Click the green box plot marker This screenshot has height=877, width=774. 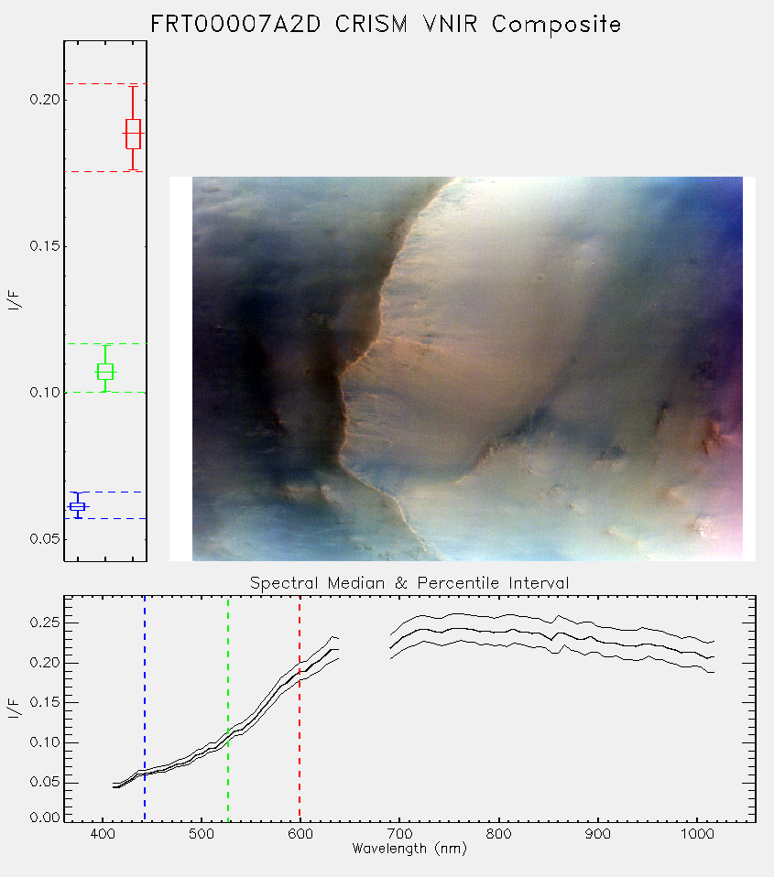point(104,372)
